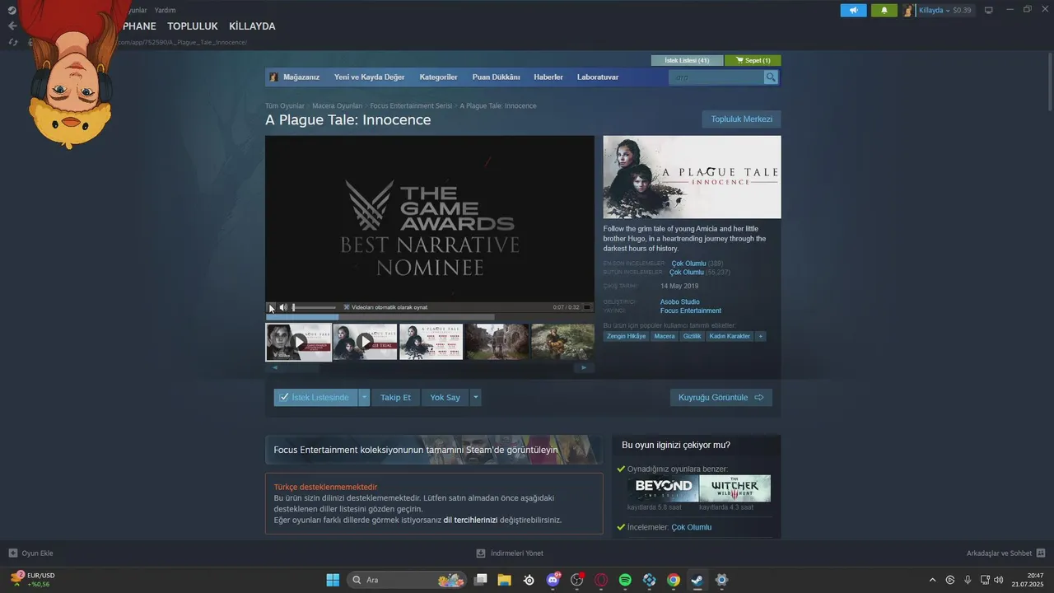Toggle the trailer fullscreen icon
Screen dimensions: 1054x593
coord(587,307)
